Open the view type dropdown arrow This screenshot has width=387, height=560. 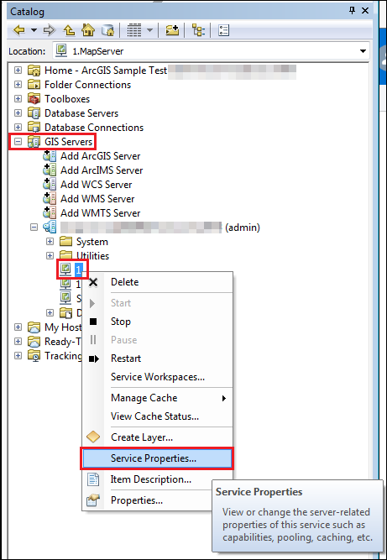(x=149, y=30)
